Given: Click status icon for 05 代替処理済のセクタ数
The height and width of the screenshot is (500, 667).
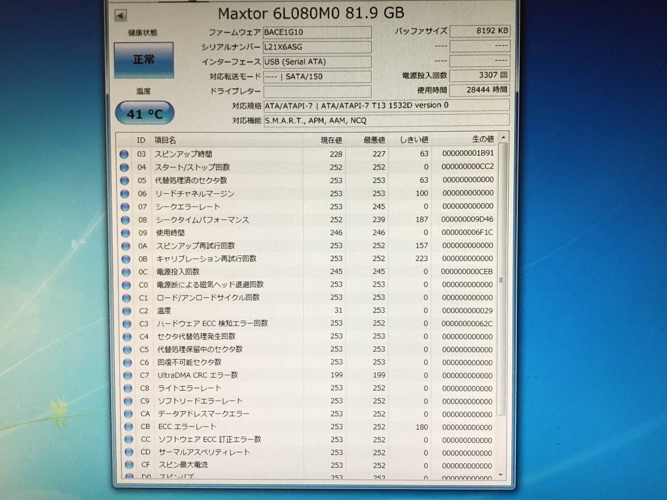Looking at the screenshot, I should 125,181.
